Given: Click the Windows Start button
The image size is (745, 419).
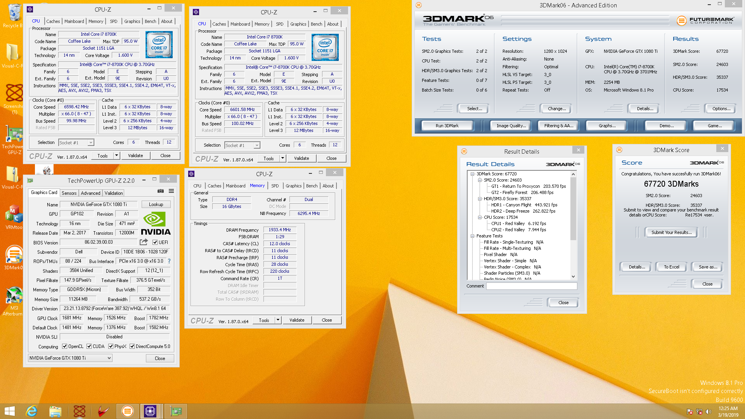Looking at the screenshot, I should click(x=9, y=411).
